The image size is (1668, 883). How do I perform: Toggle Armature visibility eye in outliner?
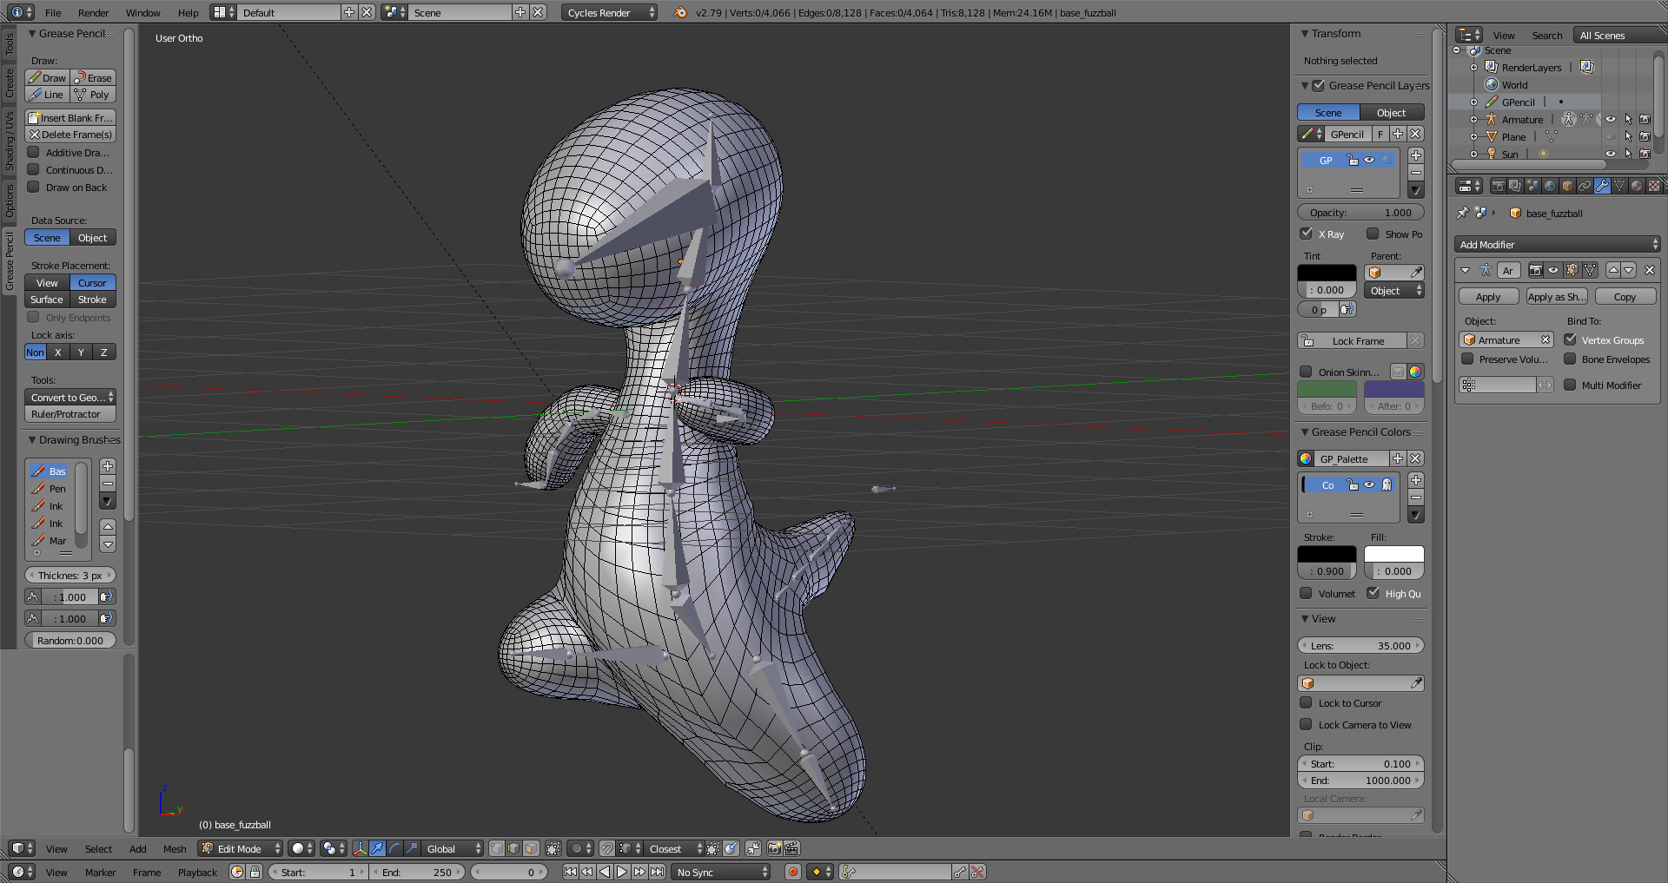1611,119
